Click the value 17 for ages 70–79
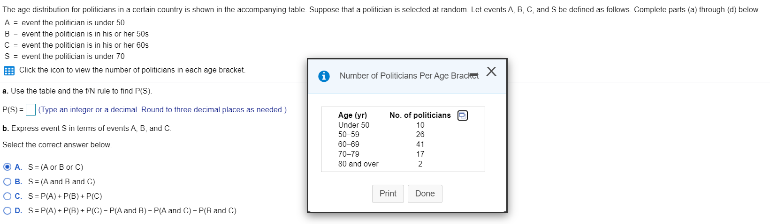 pyautogui.click(x=420, y=154)
